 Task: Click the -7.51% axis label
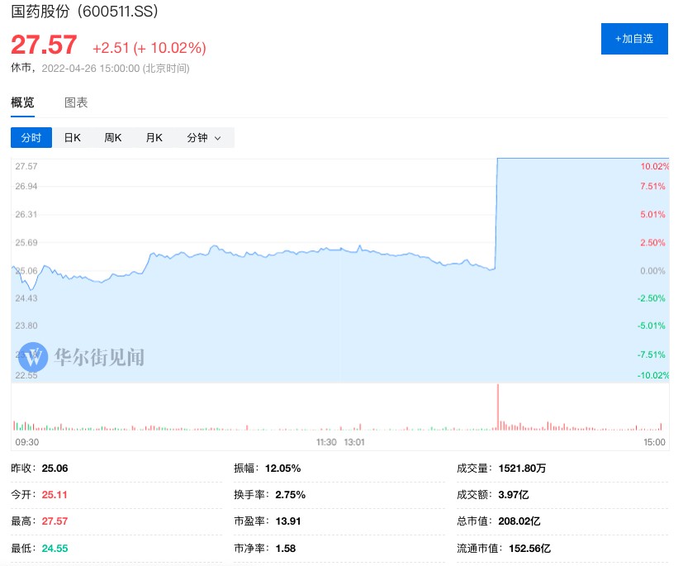point(651,354)
